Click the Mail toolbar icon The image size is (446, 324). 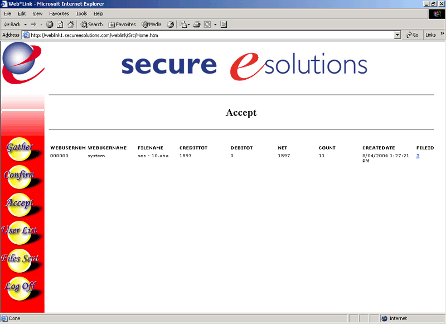183,25
